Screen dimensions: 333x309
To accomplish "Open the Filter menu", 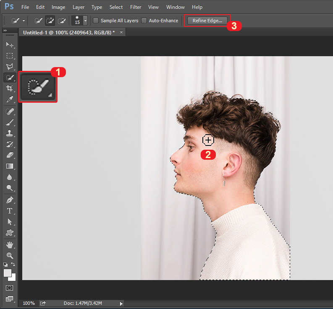I will tap(136, 7).
